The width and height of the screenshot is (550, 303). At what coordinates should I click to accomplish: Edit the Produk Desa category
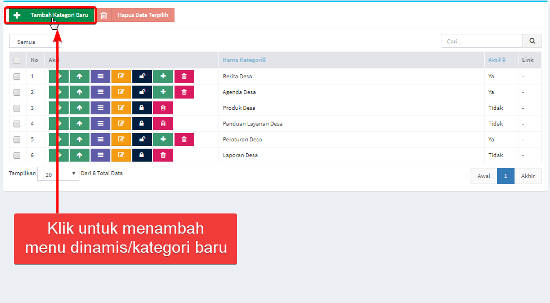[x=122, y=108]
